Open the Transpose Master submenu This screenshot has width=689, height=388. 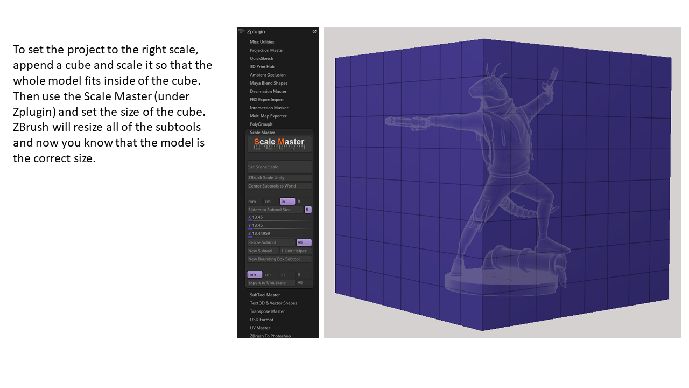pyautogui.click(x=268, y=311)
